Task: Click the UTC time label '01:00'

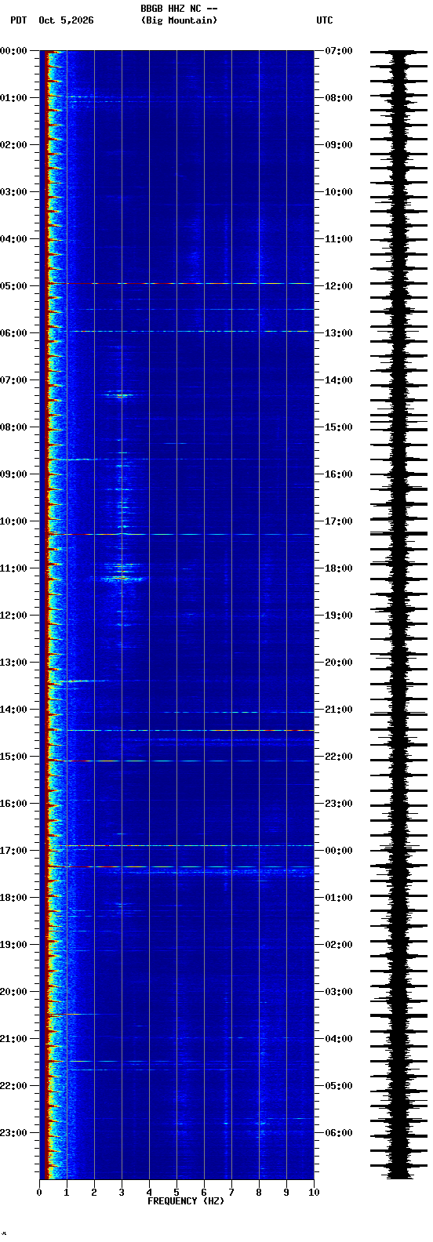Action: [x=339, y=898]
